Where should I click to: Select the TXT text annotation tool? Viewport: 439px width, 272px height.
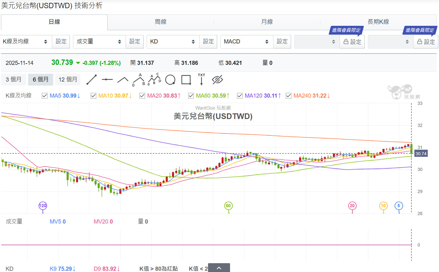click(x=201, y=80)
